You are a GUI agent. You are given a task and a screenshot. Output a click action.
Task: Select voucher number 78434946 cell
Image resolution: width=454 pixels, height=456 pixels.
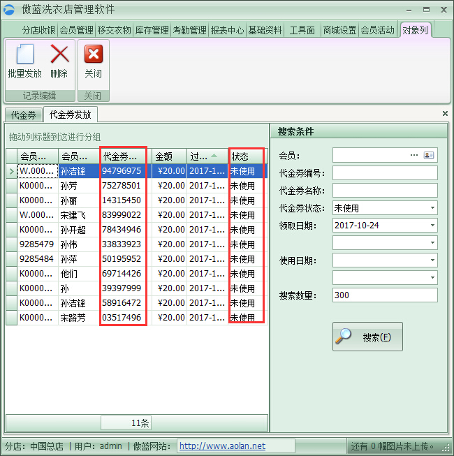coord(125,230)
